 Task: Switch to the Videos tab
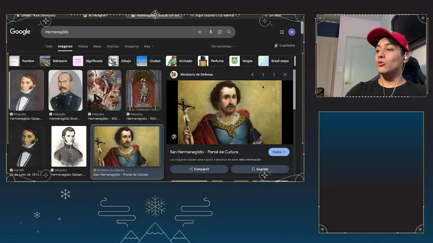point(83,46)
